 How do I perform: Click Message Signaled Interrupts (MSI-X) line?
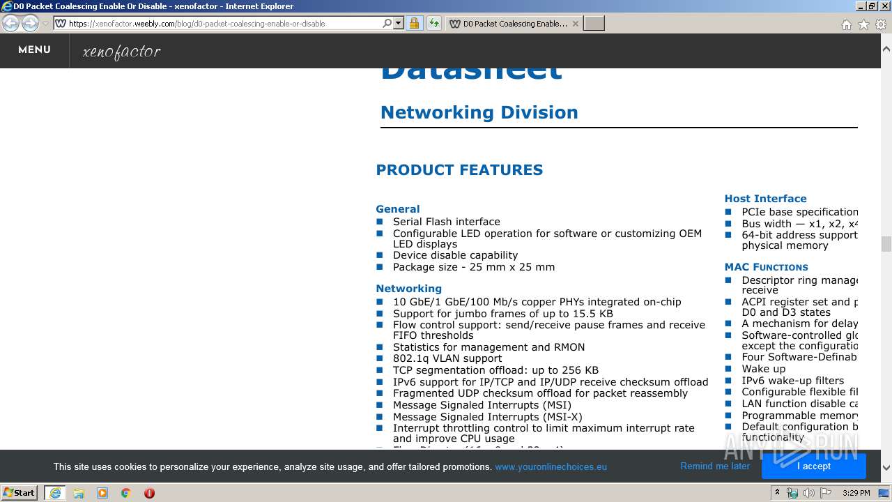click(487, 417)
